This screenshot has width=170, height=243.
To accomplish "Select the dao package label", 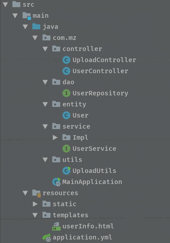I will [x=68, y=82].
